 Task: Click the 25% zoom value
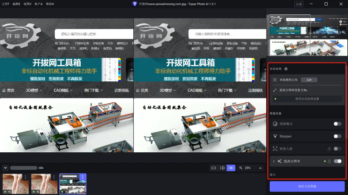coord(248,168)
